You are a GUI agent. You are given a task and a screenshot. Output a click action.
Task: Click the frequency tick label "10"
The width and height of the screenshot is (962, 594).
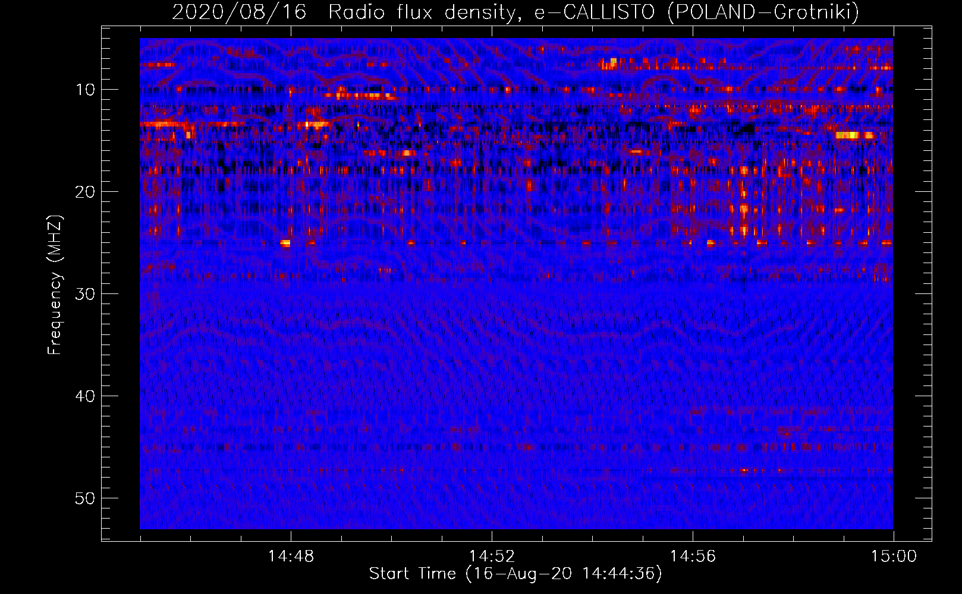point(86,90)
